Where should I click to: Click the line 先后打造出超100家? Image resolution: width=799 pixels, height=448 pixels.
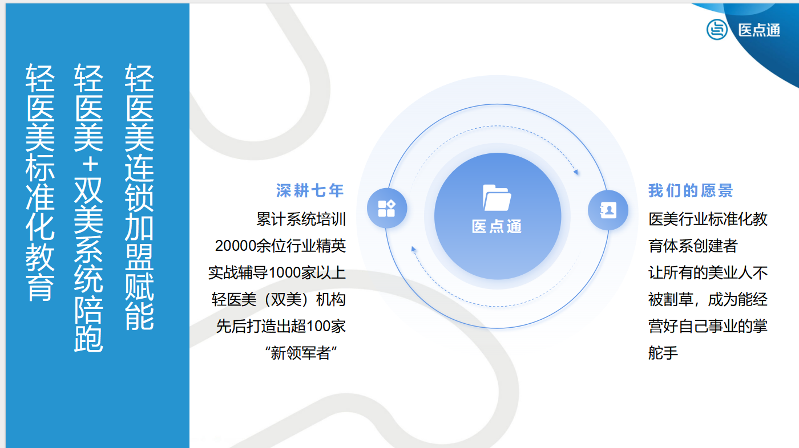[281, 326]
